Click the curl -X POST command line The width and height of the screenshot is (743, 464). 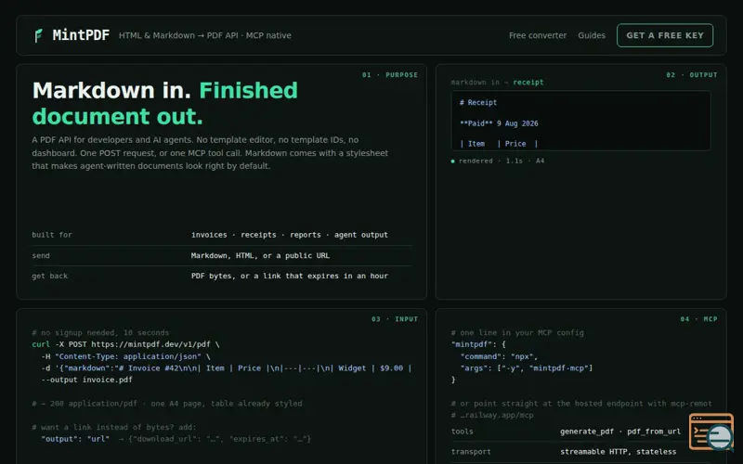click(125, 344)
